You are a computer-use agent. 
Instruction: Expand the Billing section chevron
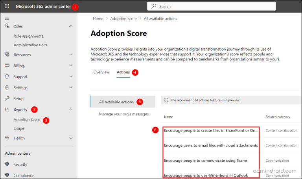point(71,66)
